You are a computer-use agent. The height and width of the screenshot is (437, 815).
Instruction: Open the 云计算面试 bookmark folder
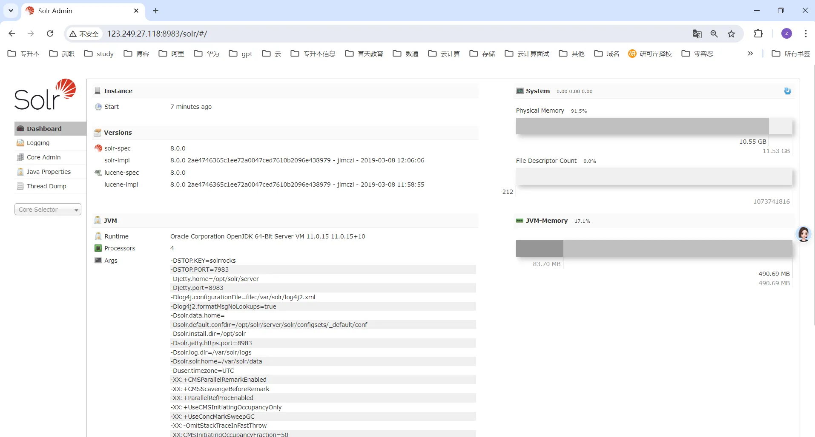click(x=527, y=54)
